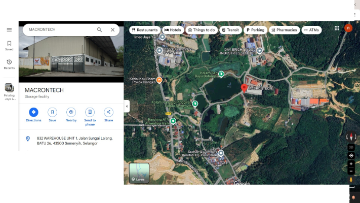The width and height of the screenshot is (360, 203).
Task: Collapse the side panel arrow
Action: click(x=127, y=107)
